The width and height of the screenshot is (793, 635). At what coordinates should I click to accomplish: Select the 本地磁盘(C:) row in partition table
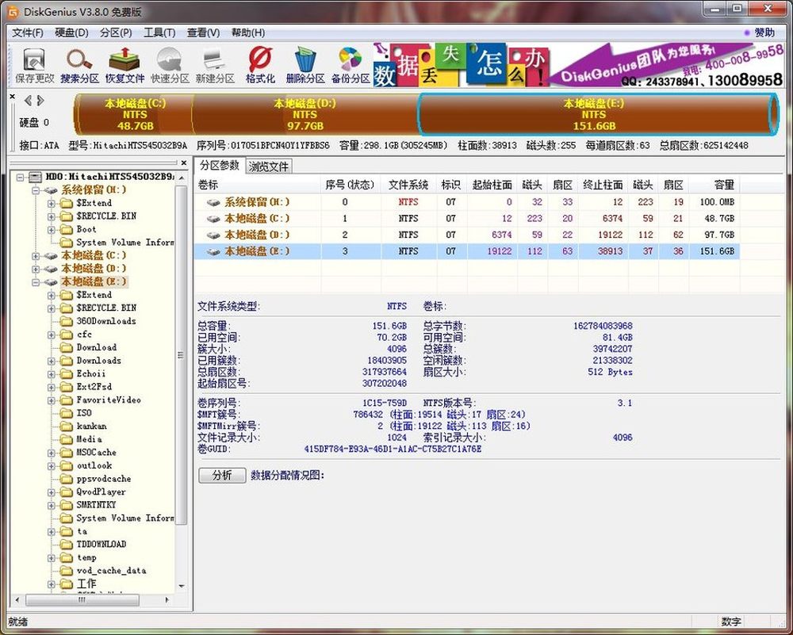[x=256, y=219]
